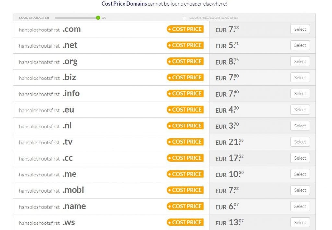Select the .name domain

pyautogui.click(x=300, y=206)
